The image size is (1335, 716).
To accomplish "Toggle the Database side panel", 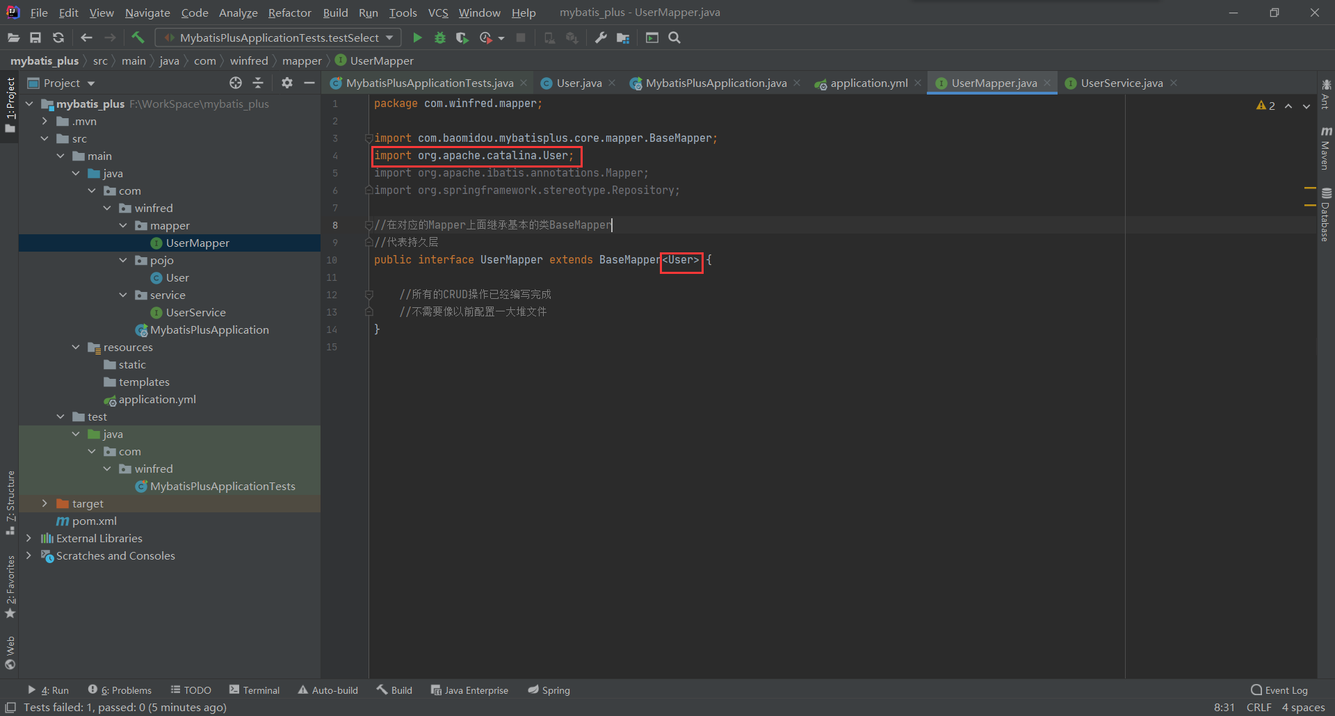I will pyautogui.click(x=1326, y=215).
